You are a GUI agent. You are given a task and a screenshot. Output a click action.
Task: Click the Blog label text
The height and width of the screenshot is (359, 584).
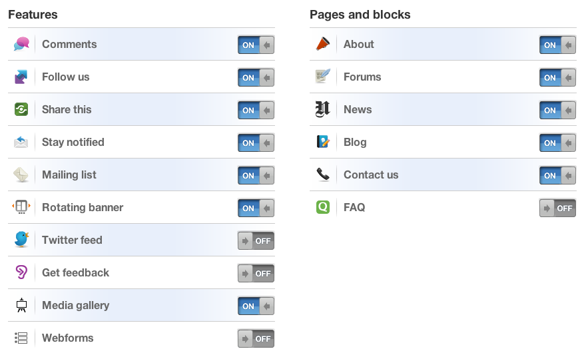pos(355,143)
